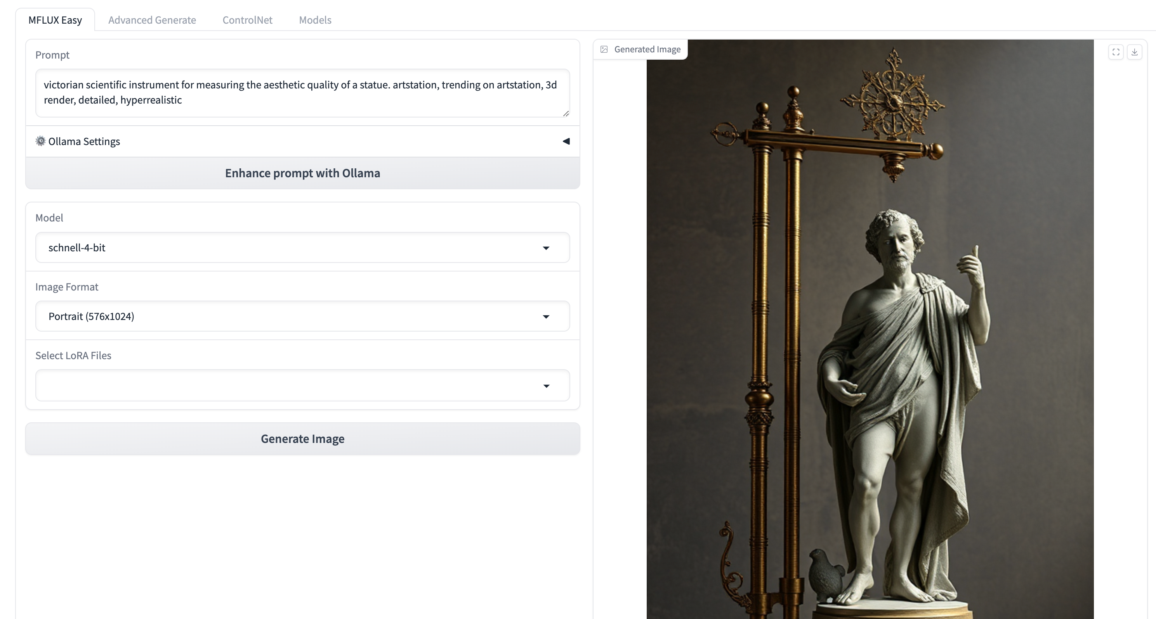Select the MFLUX Easy tab
This screenshot has width=1156, height=619.
click(x=55, y=20)
